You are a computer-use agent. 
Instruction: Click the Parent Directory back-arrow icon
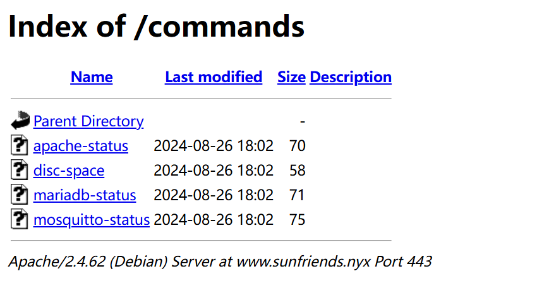[20, 120]
